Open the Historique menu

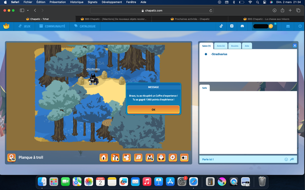pyautogui.click(x=77, y=2)
